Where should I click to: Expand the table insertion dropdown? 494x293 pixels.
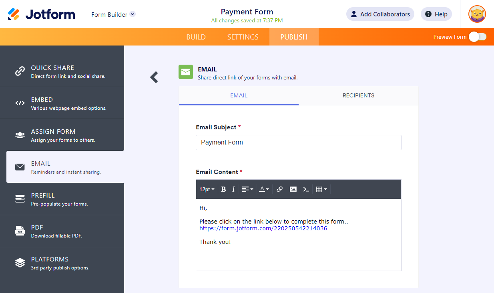(321, 189)
